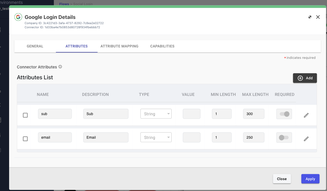Toggle the Required switch for sub
327x191 pixels.
(284, 114)
